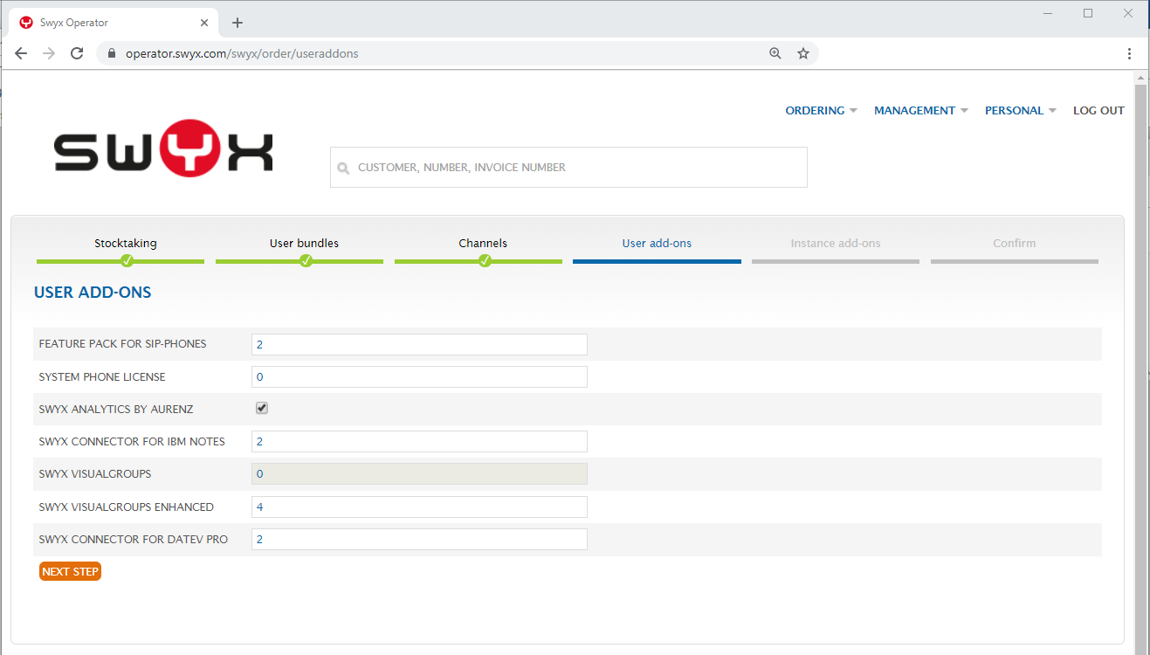
Task: Expand the Management dropdown menu
Action: click(x=921, y=110)
